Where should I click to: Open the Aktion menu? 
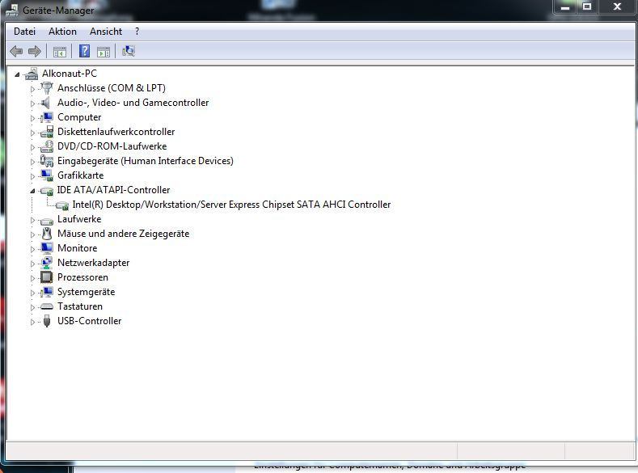[62, 32]
